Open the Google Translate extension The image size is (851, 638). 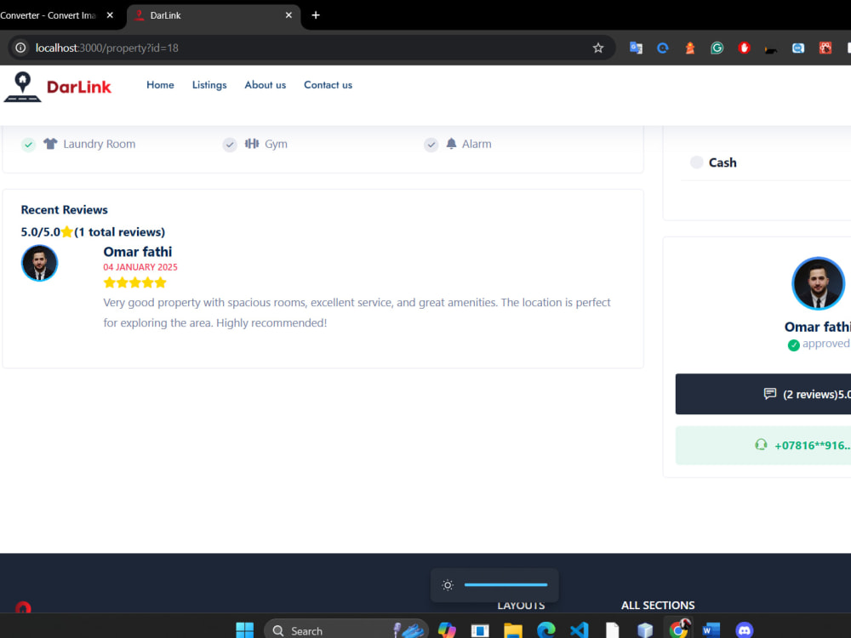pos(636,48)
